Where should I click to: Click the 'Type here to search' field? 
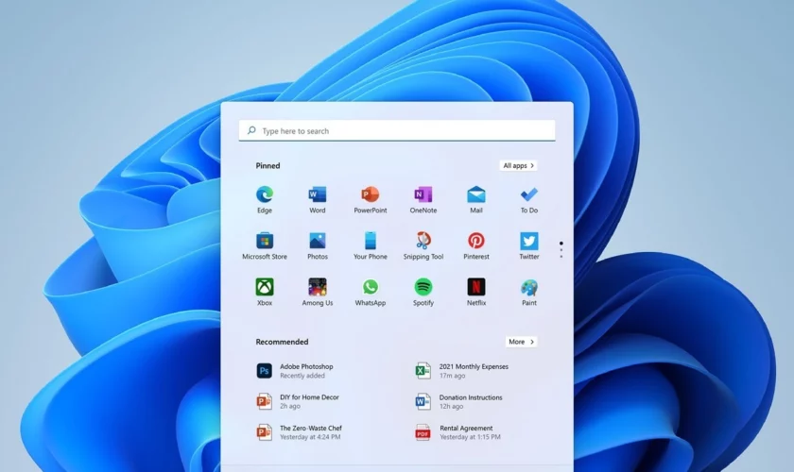pos(397,131)
